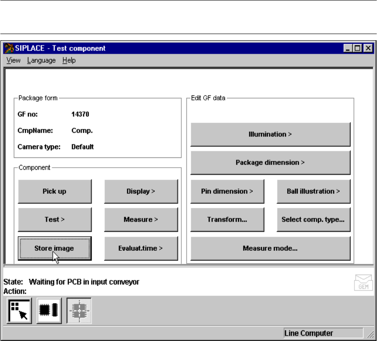
Task: Open Ball illustration settings
Action: pos(313,192)
